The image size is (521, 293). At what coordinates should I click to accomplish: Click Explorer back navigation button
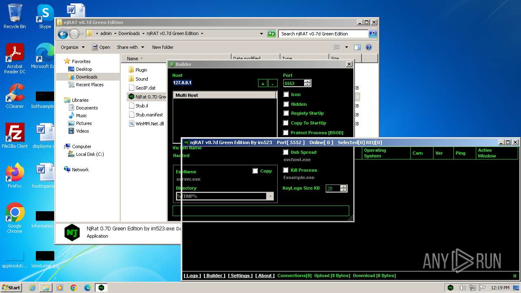click(63, 34)
